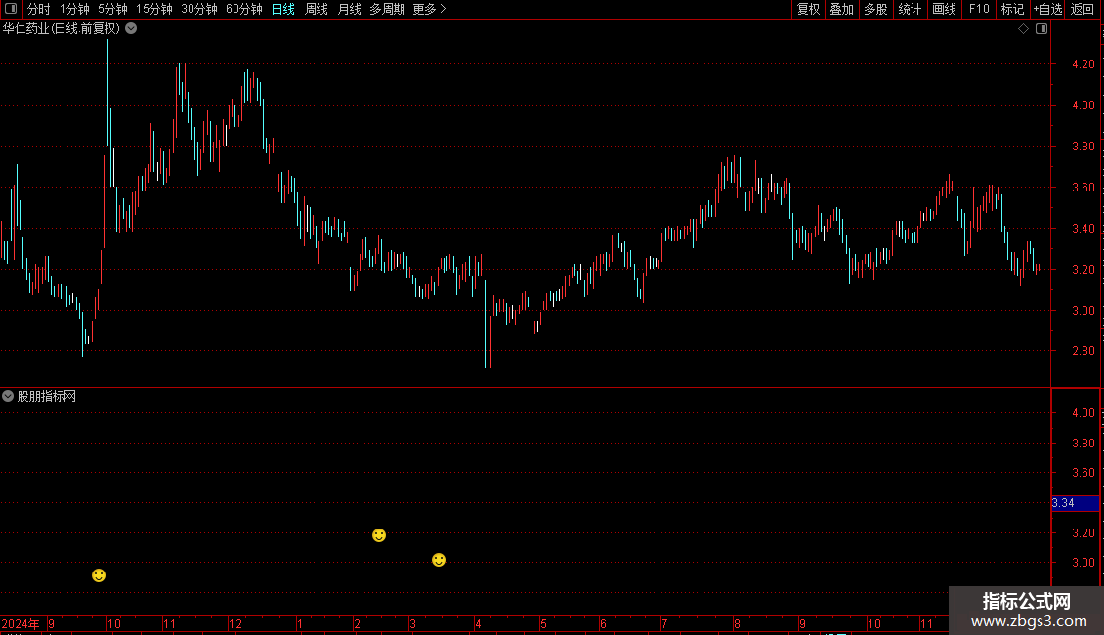This screenshot has height=635, width=1104.
Task: Switch to the 周线 weekly chart
Action: [x=317, y=9]
